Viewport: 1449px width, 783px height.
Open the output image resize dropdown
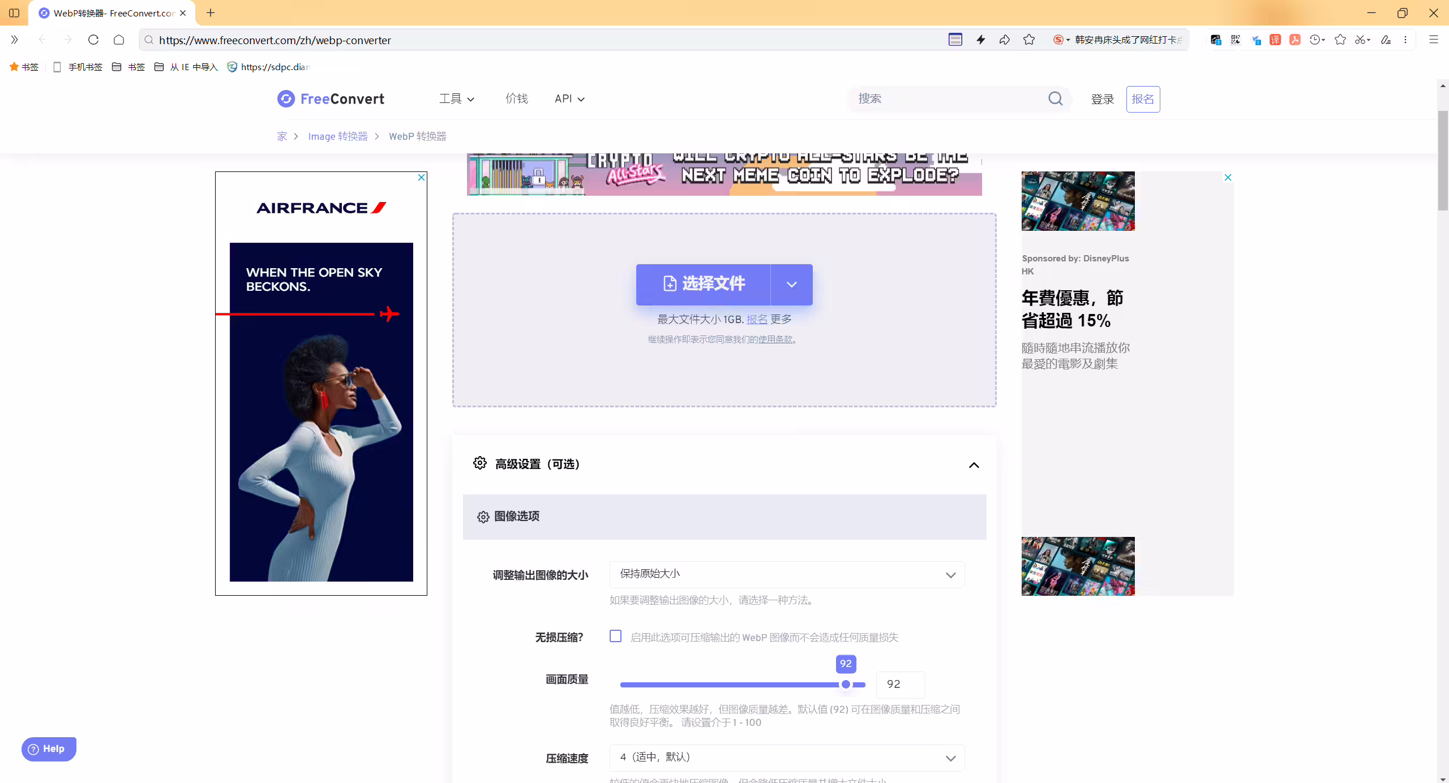(787, 575)
